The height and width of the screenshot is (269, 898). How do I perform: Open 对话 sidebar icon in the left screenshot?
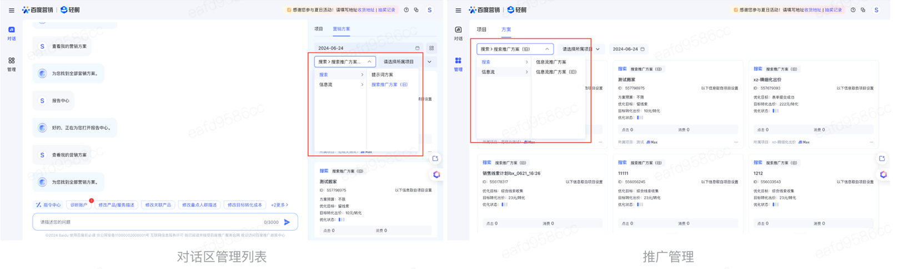tap(12, 33)
